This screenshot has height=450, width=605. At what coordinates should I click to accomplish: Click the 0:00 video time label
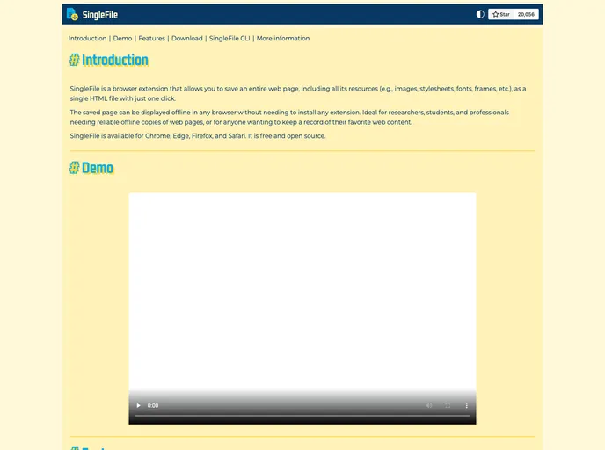coord(153,405)
